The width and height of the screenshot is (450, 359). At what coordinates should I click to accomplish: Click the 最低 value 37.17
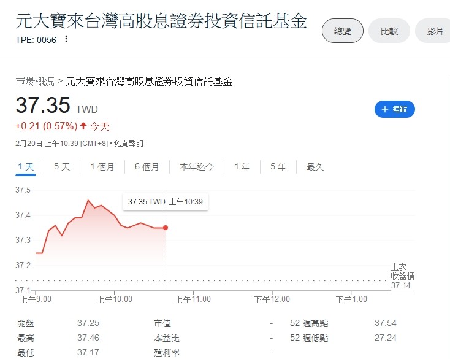coord(88,352)
